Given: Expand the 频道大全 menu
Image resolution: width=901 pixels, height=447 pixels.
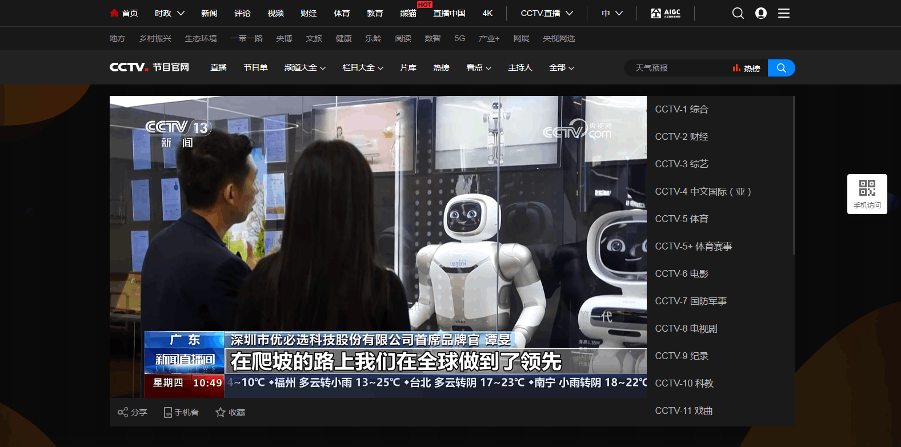Looking at the screenshot, I should point(305,67).
